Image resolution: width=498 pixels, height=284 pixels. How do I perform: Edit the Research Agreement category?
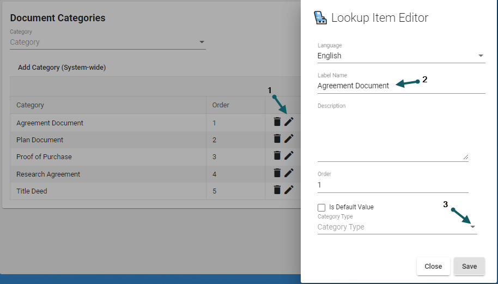click(289, 173)
